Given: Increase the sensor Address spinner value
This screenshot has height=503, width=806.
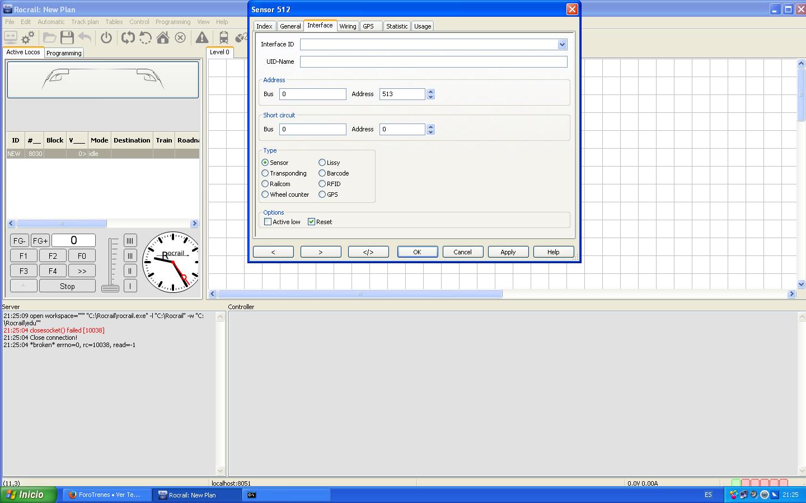Looking at the screenshot, I should click(x=430, y=91).
